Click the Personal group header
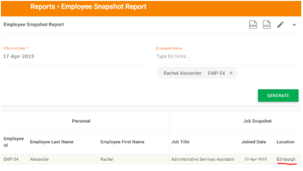Viewport: 303px width, 171px height. click(x=81, y=121)
